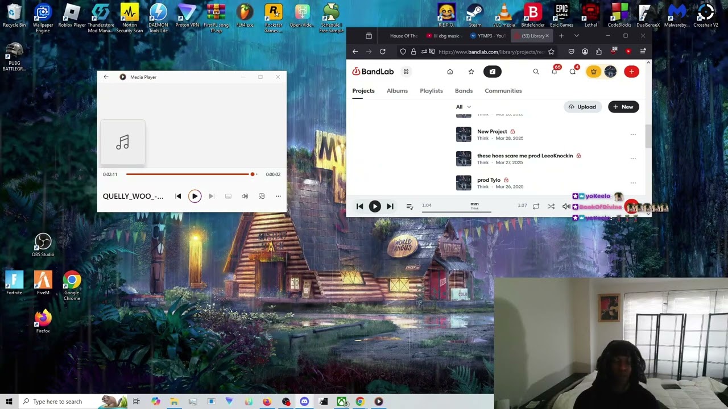The image size is (728, 409).
Task: Bookmark this page with the star
Action: pyautogui.click(x=551, y=52)
